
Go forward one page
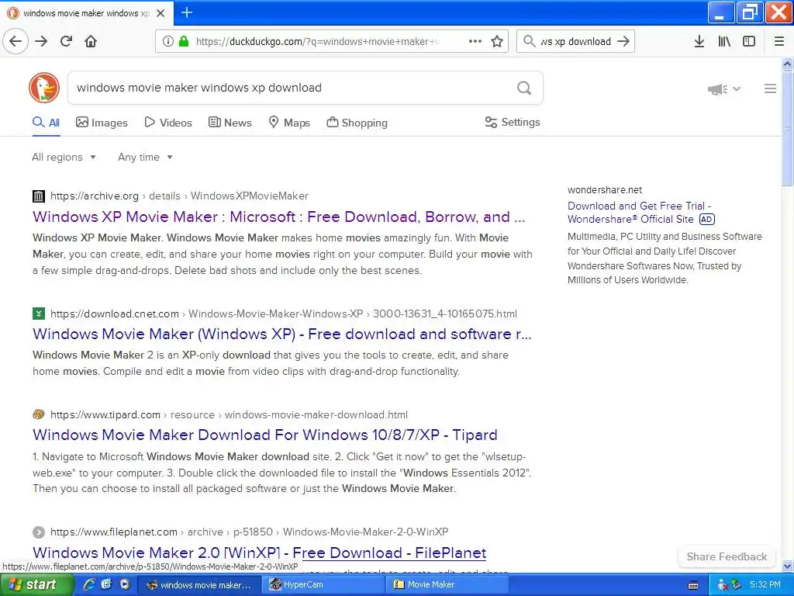[x=41, y=42]
